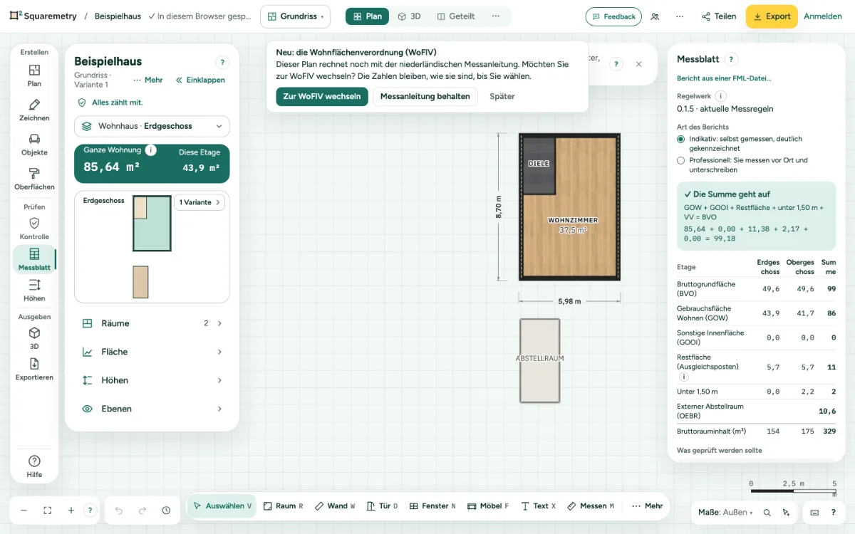Open the Plan tab in the sidebar
The image size is (855, 534).
(x=34, y=75)
